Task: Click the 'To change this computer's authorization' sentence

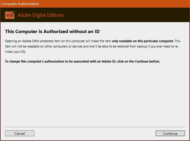Action: pyautogui.click(x=82, y=61)
